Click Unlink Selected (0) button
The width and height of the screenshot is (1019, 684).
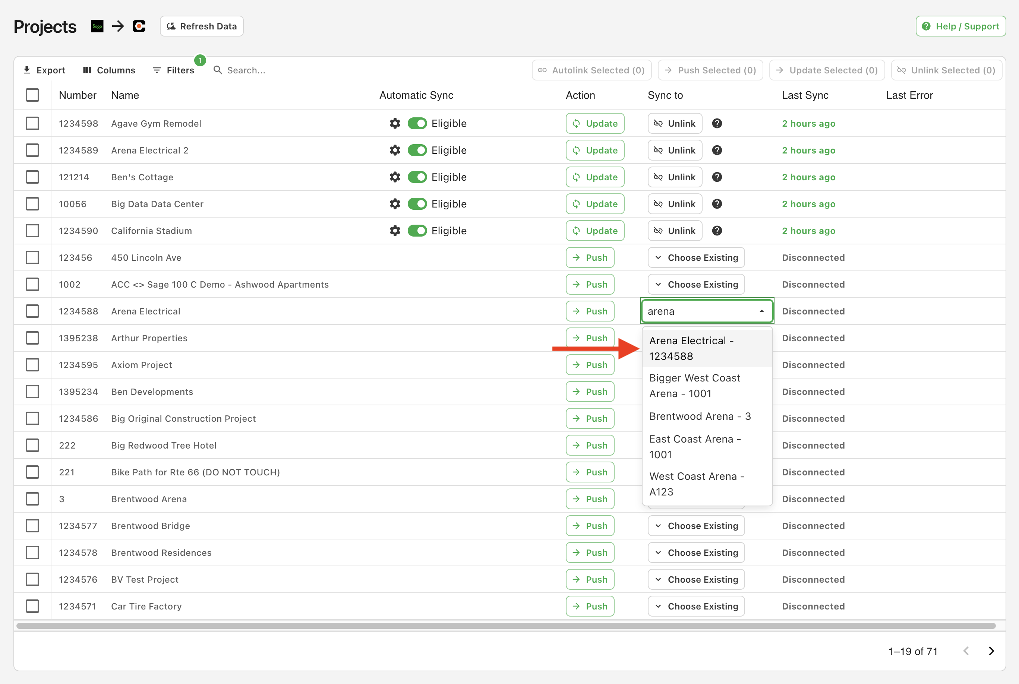click(x=946, y=70)
